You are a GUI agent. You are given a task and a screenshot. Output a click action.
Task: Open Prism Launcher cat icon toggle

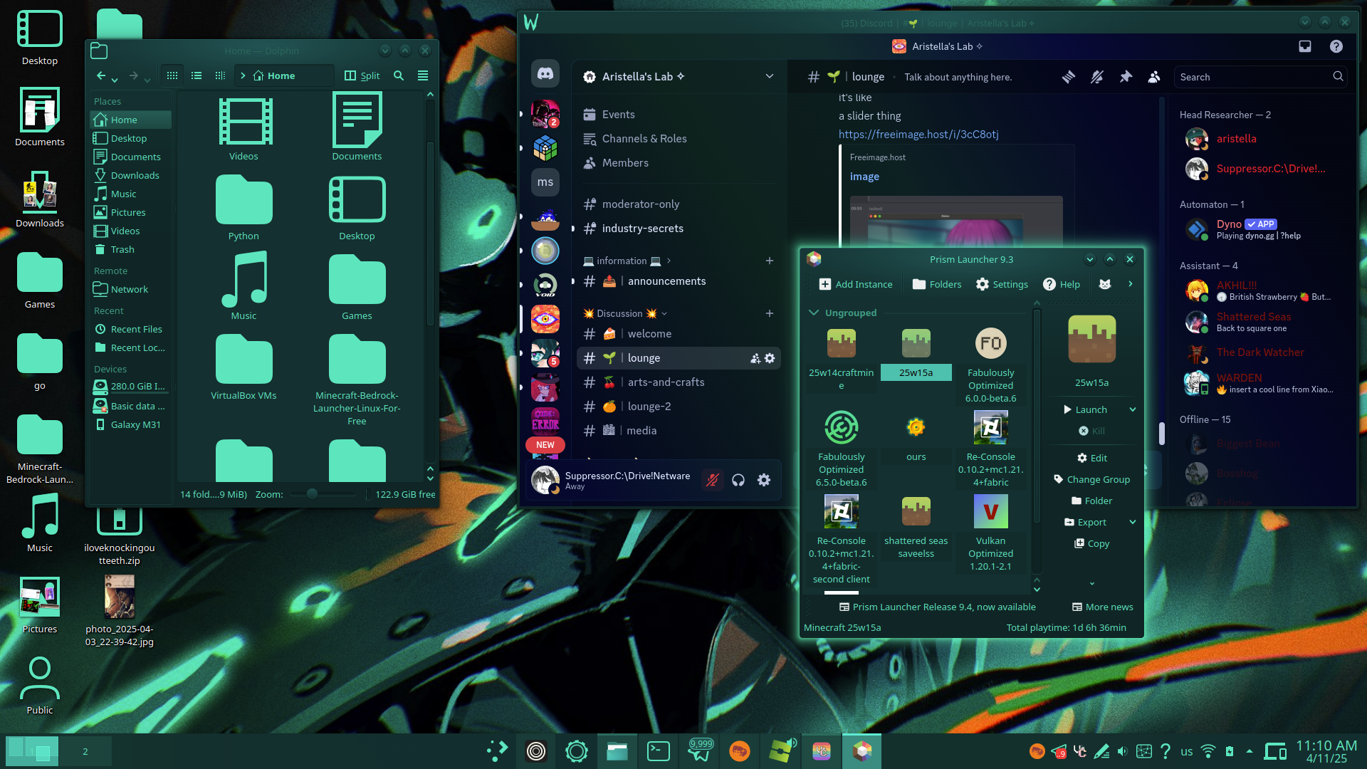1105,284
